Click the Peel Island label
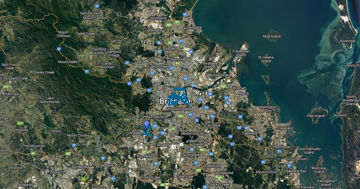 coord(316,116)
